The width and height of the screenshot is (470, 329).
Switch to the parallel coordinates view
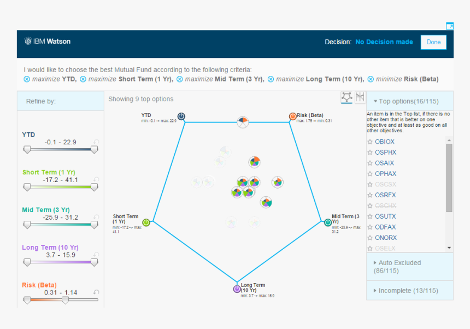tap(360, 97)
